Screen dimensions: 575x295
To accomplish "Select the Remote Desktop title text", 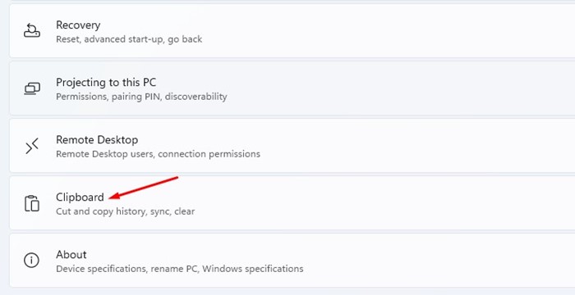I will 97,140.
